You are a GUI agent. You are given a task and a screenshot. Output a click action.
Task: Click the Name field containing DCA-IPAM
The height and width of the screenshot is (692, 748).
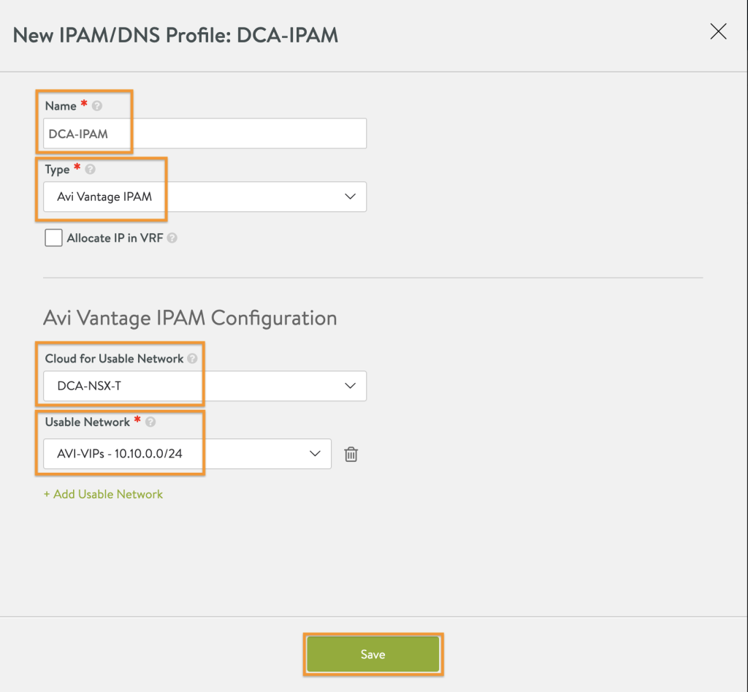point(205,133)
